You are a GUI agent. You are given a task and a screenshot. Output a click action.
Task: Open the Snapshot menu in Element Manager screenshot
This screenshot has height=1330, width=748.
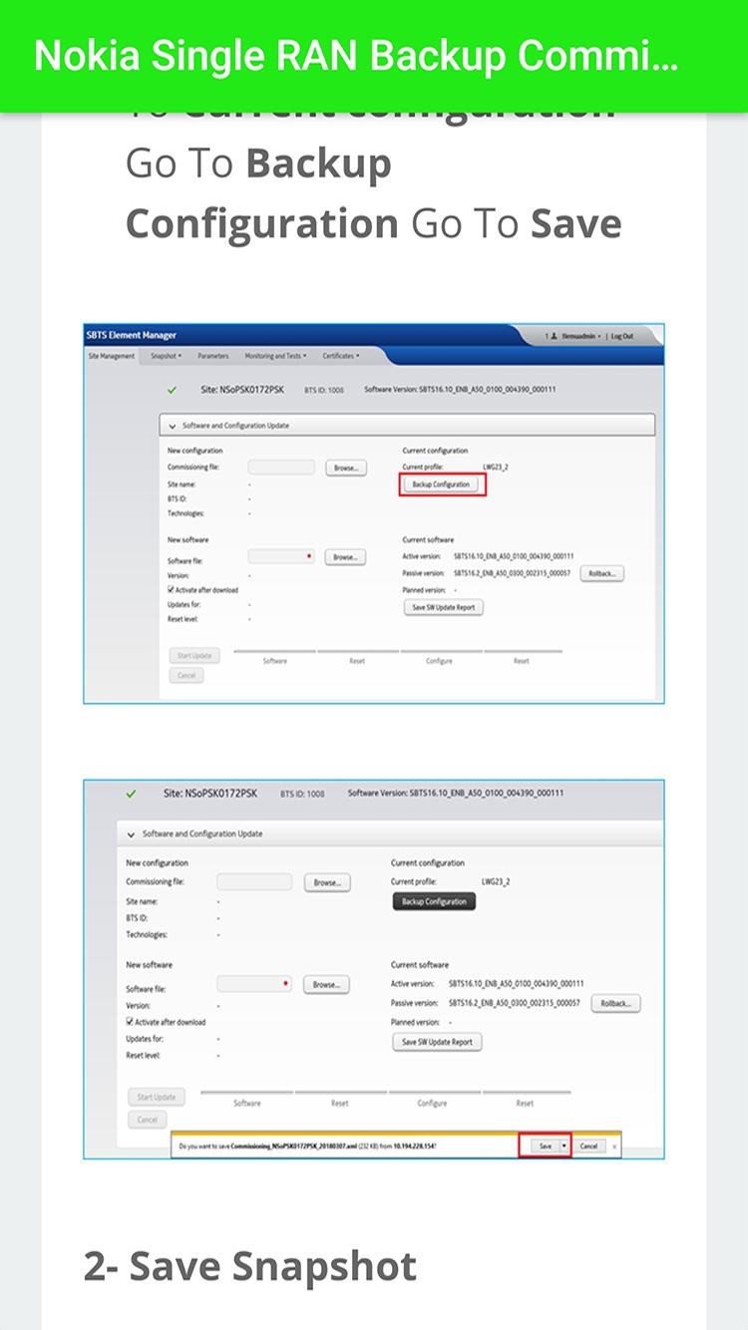coord(166,356)
